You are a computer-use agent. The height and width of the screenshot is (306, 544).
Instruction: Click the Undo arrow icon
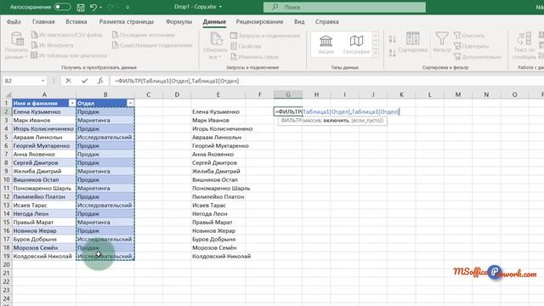[93, 7]
